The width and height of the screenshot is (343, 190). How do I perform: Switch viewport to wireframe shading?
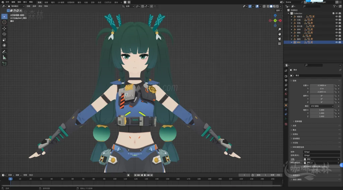[x=268, y=6]
